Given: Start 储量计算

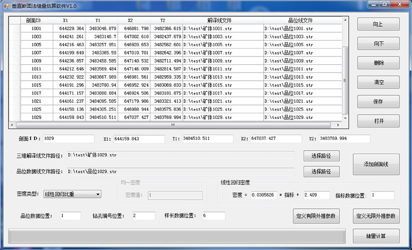Looking at the screenshot, I should tap(376, 237).
